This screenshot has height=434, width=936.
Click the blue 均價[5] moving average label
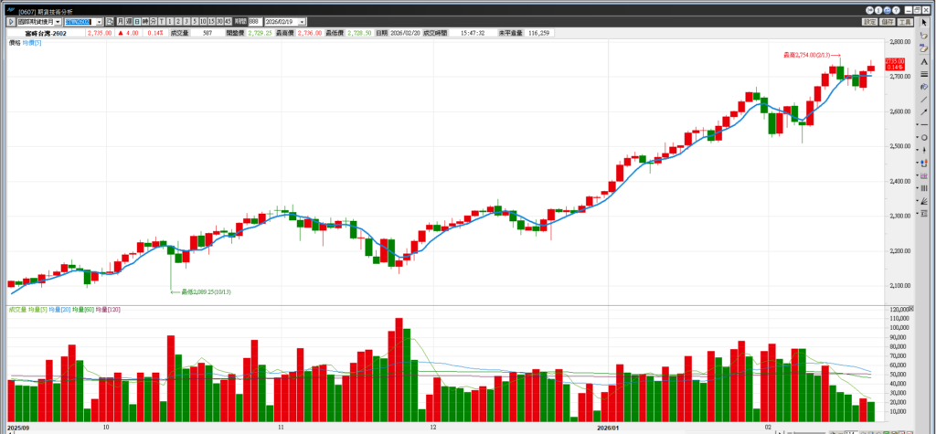tap(33, 43)
